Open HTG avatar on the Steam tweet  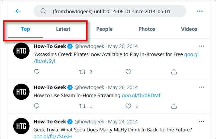coord(21,92)
